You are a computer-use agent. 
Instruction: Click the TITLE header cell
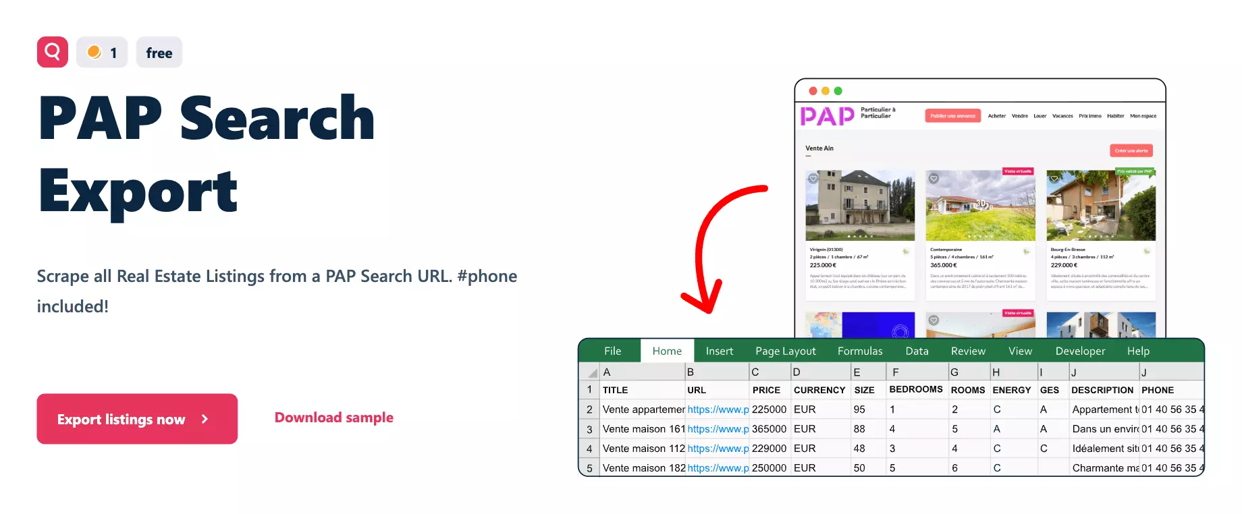pyautogui.click(x=642, y=390)
